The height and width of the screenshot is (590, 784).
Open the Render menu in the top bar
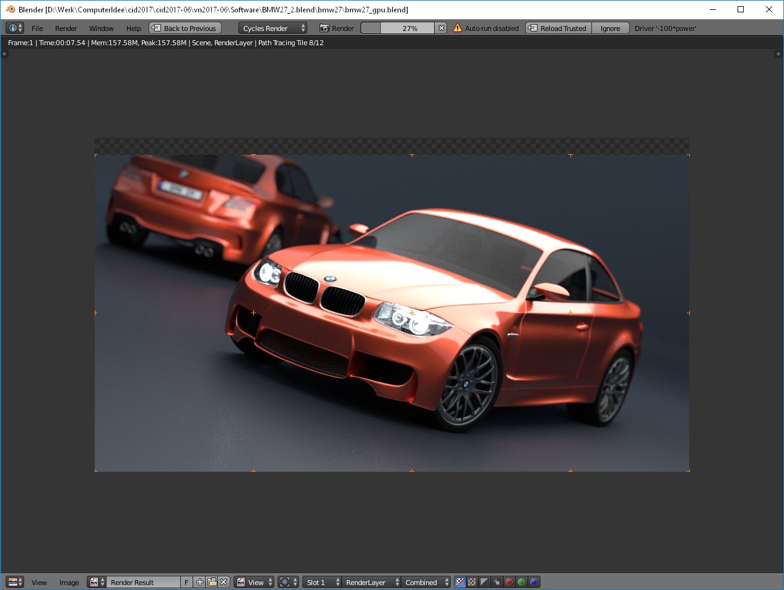click(x=66, y=28)
